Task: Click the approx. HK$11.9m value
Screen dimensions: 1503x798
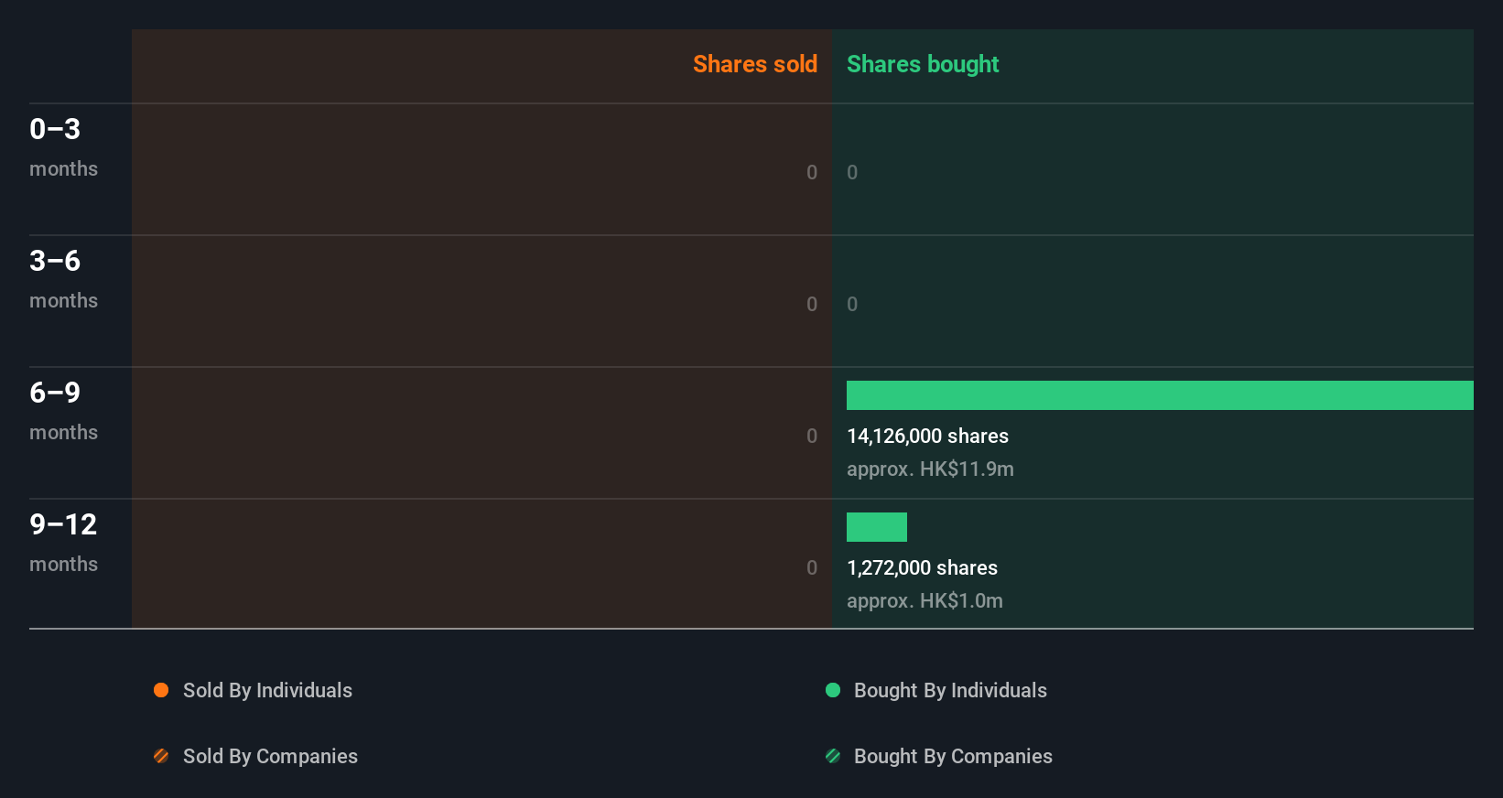Action: pyautogui.click(x=930, y=469)
